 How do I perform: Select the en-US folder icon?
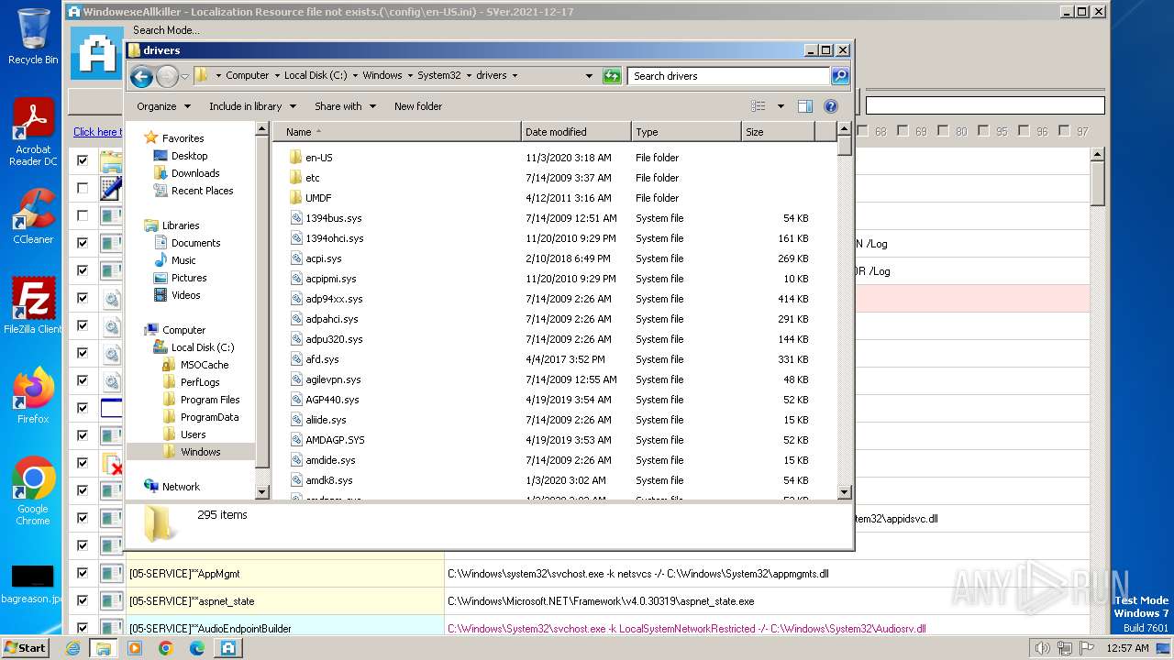295,158
